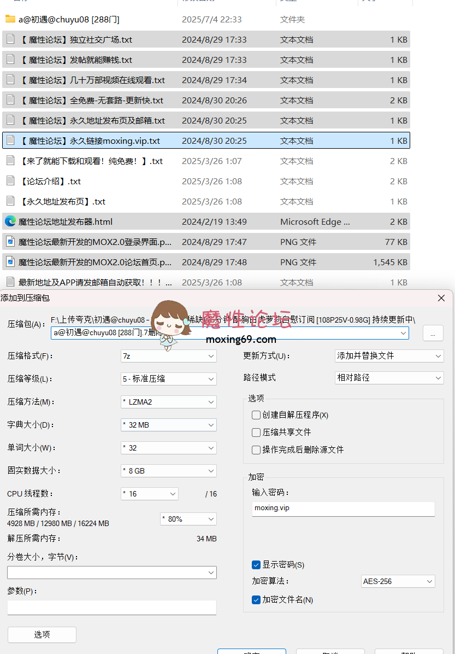Expand the 固实数据大小 8 GB dropdown

(168, 470)
